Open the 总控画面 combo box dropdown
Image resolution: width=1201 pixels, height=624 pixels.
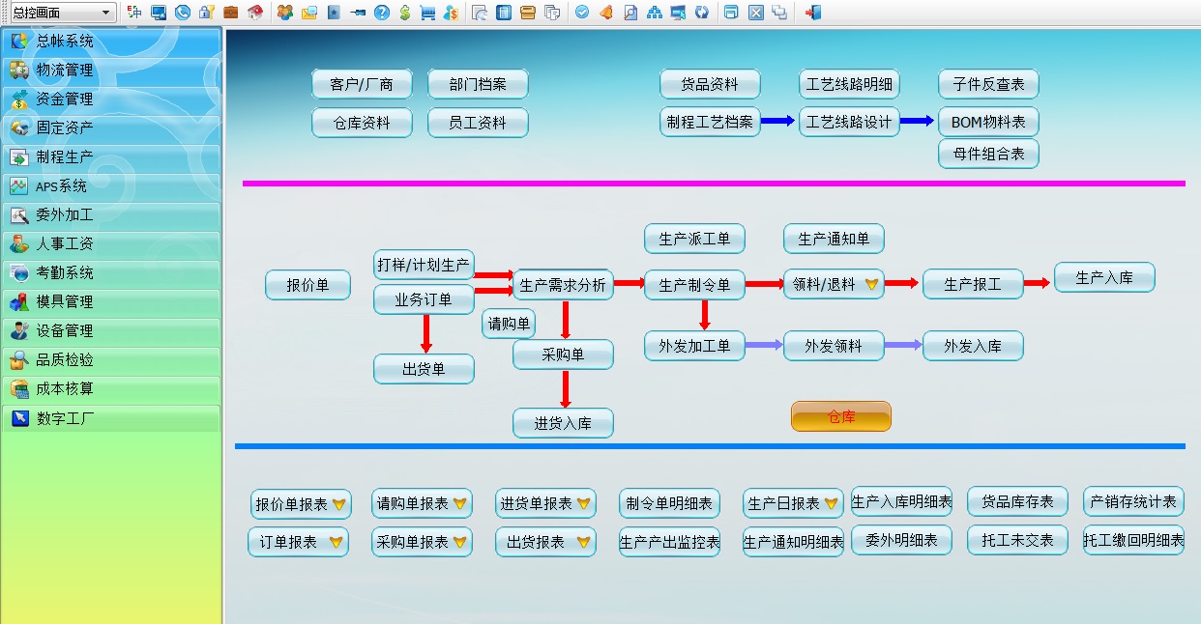click(x=108, y=12)
